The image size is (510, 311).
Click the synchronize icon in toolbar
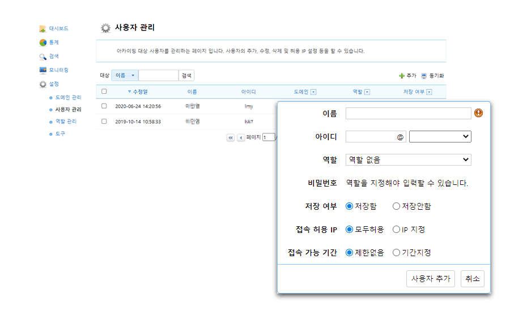point(423,75)
